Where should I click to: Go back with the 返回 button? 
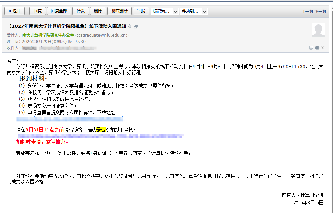[x=15, y=11]
